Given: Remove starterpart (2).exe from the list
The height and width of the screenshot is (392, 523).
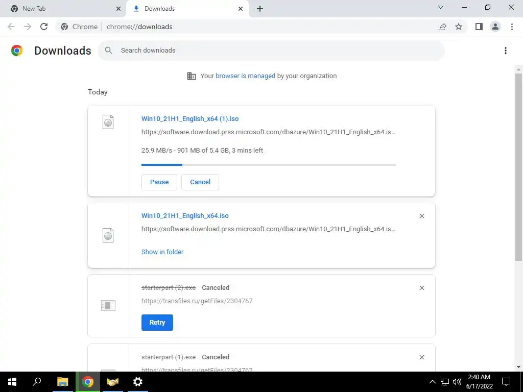Looking at the screenshot, I should (421, 288).
